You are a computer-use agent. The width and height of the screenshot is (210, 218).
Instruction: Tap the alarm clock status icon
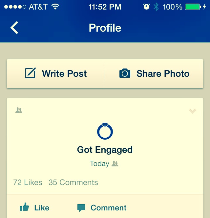click(146, 7)
